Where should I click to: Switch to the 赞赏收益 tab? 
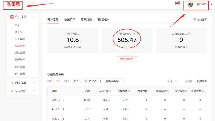tap(86, 19)
